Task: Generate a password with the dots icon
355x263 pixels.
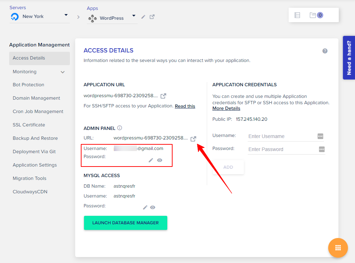Action: coord(321,149)
